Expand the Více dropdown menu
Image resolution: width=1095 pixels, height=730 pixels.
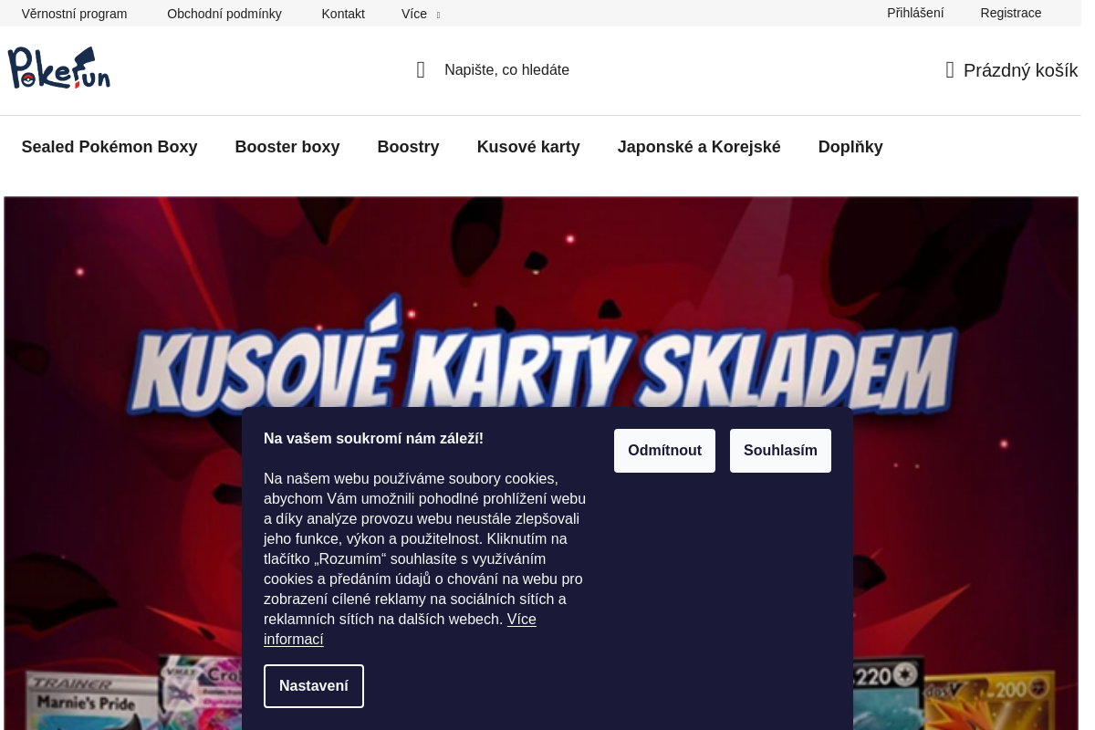click(421, 14)
